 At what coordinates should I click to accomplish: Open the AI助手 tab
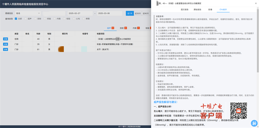(223, 10)
